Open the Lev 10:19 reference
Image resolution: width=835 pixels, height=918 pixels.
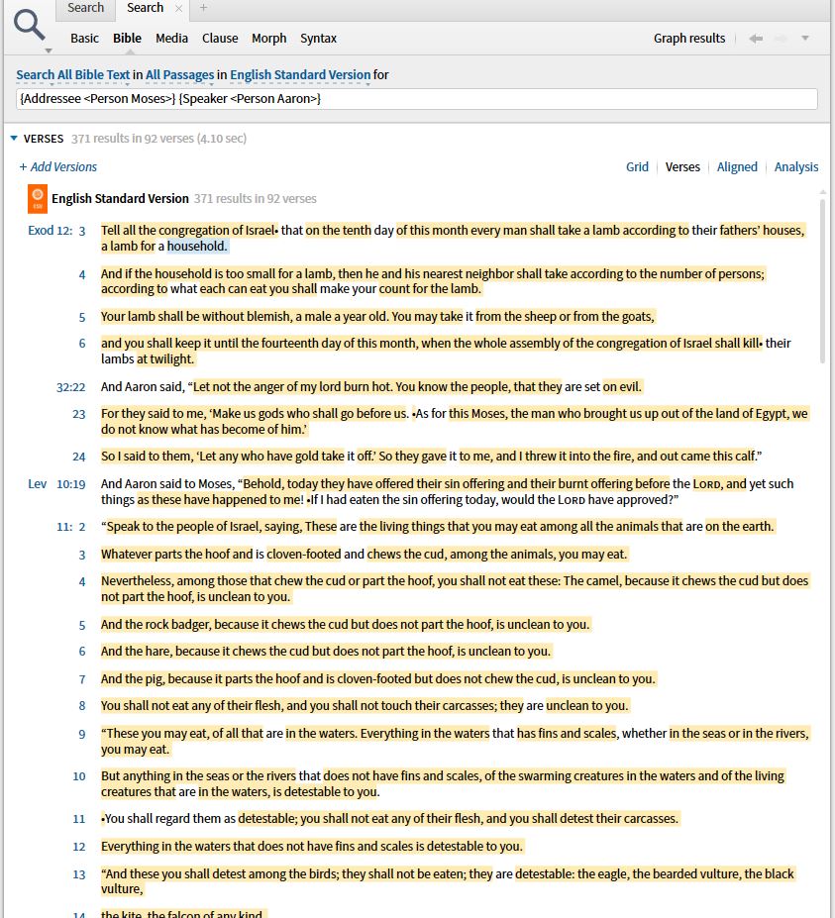(56, 484)
